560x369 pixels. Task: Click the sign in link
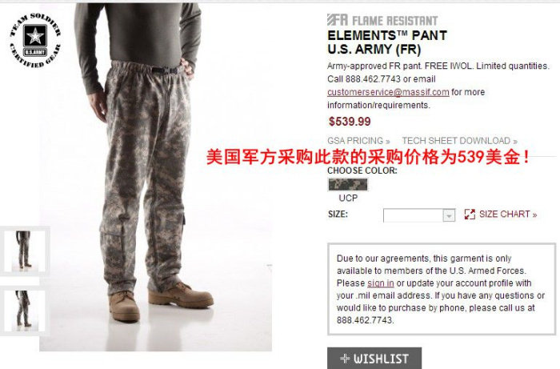(381, 283)
